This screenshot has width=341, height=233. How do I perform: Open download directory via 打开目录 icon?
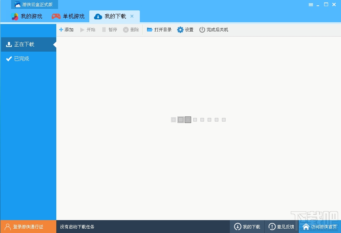(150, 30)
